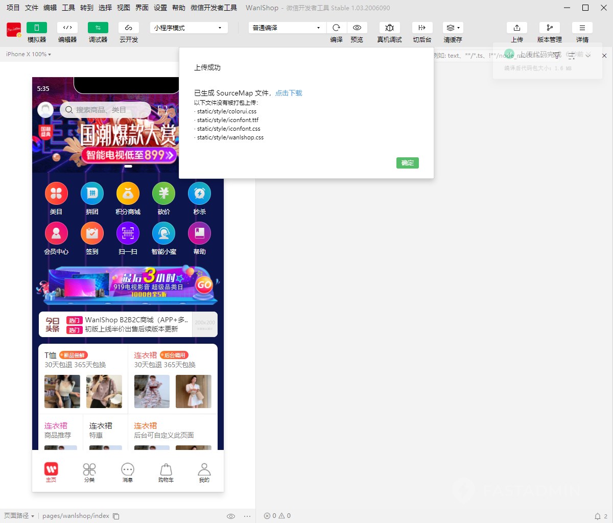Click the 确定 confirm button
The height and width of the screenshot is (523, 613).
click(x=408, y=163)
